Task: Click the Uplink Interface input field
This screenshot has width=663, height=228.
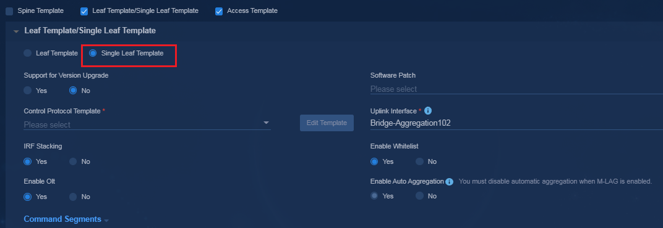Action: [516, 123]
